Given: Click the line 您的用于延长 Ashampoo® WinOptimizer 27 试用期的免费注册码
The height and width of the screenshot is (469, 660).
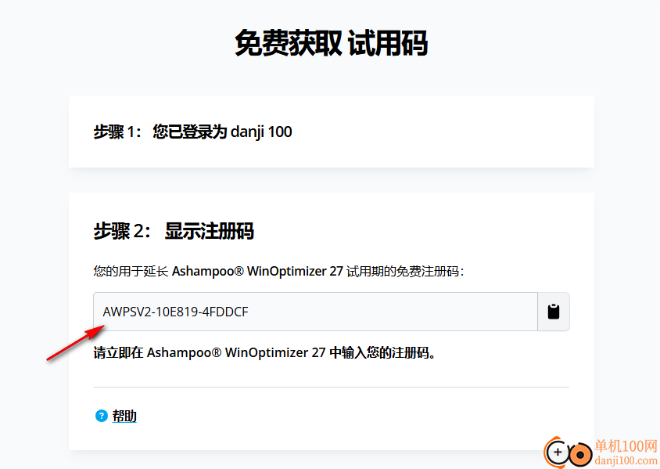Looking at the screenshot, I should 278,271.
